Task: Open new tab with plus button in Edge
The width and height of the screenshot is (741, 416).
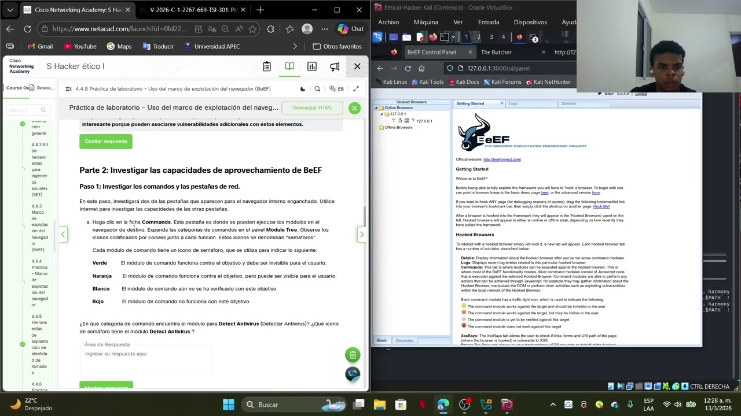Action: pyautogui.click(x=260, y=10)
